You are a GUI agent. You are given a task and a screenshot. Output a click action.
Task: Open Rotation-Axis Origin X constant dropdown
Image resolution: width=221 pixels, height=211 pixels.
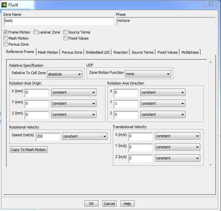tap(74, 92)
